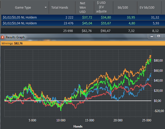The height and width of the screenshot is (129, 165).
Task: Minimize the Results Graph window
Action: click(x=152, y=36)
